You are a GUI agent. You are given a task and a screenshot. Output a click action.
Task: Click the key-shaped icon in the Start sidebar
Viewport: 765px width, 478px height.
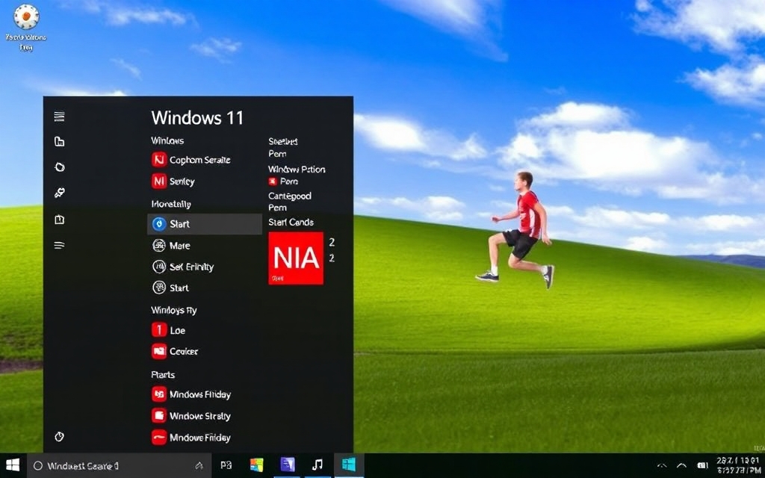click(60, 193)
